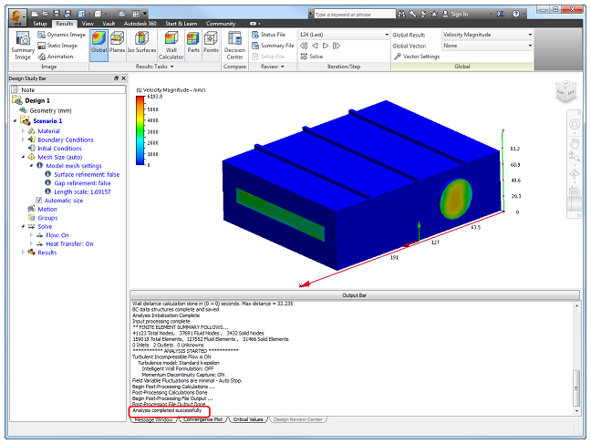Screen dimensions: 591x444
Task: Open the Status File
Action: point(269,35)
